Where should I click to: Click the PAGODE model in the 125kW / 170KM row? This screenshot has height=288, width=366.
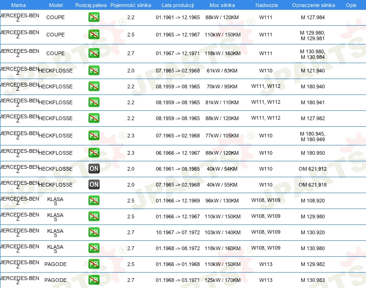[x=56, y=280]
